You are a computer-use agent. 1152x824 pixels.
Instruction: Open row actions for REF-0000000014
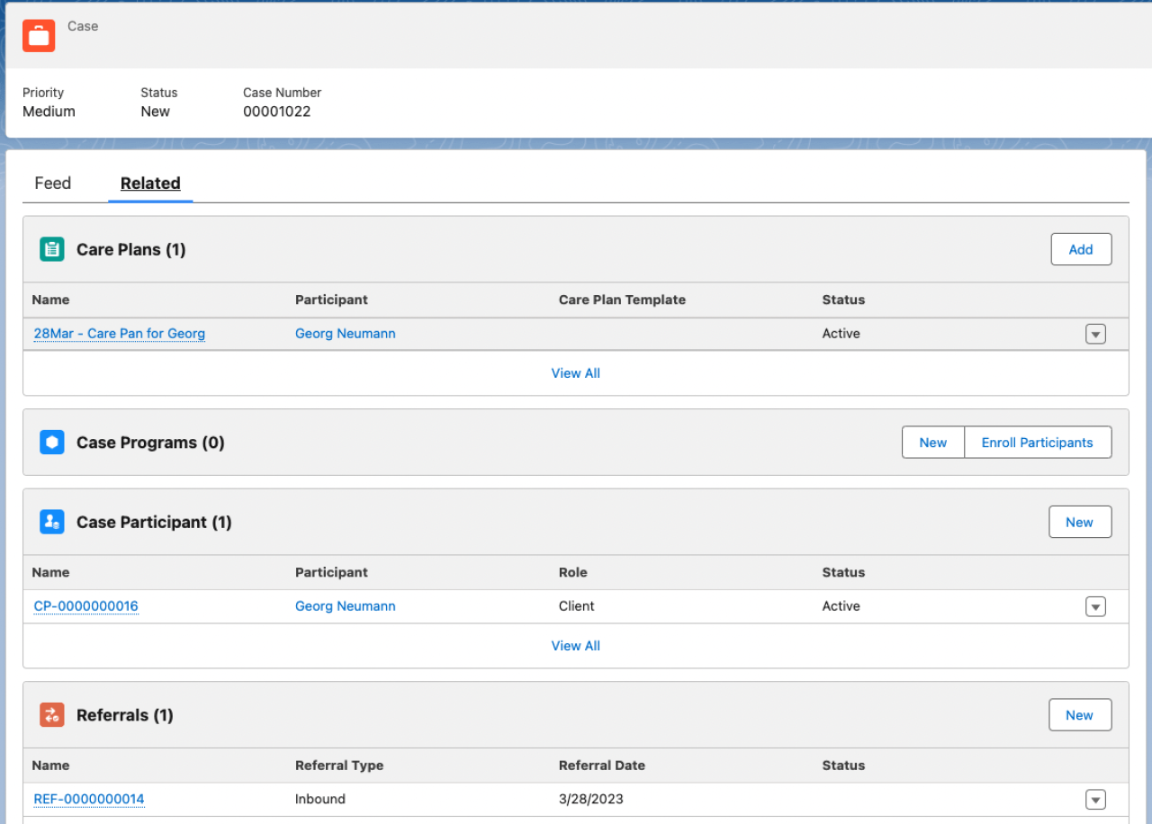(x=1095, y=800)
